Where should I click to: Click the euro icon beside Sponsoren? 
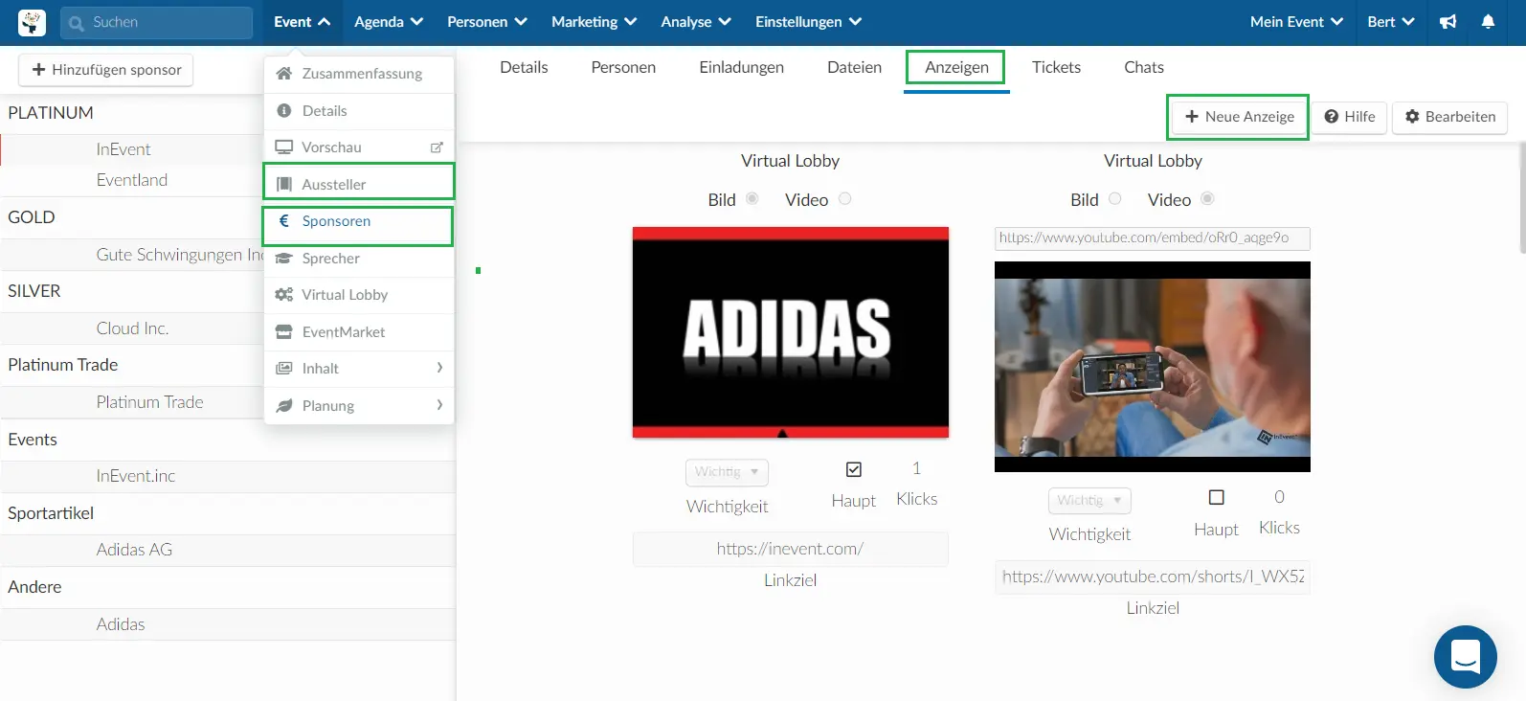(x=283, y=221)
